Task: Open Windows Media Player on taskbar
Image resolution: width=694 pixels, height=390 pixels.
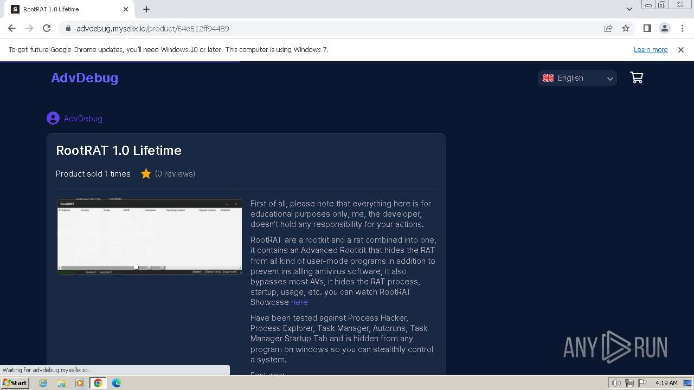Action: (80, 383)
